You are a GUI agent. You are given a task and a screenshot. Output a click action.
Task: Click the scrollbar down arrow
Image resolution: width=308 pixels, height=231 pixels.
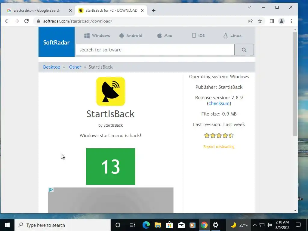tap(295, 210)
